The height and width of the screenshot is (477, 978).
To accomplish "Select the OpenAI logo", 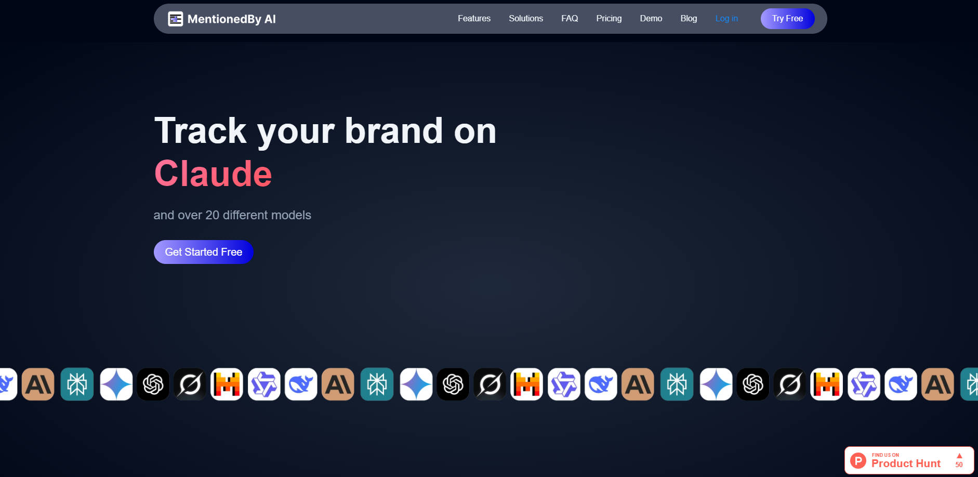I will coord(153,385).
